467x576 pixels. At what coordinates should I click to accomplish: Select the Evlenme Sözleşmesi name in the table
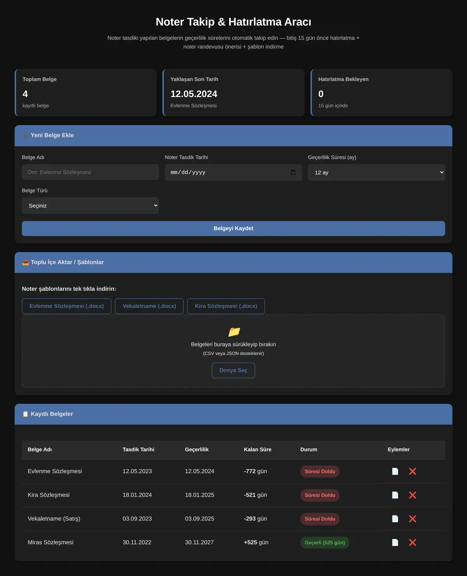(55, 471)
